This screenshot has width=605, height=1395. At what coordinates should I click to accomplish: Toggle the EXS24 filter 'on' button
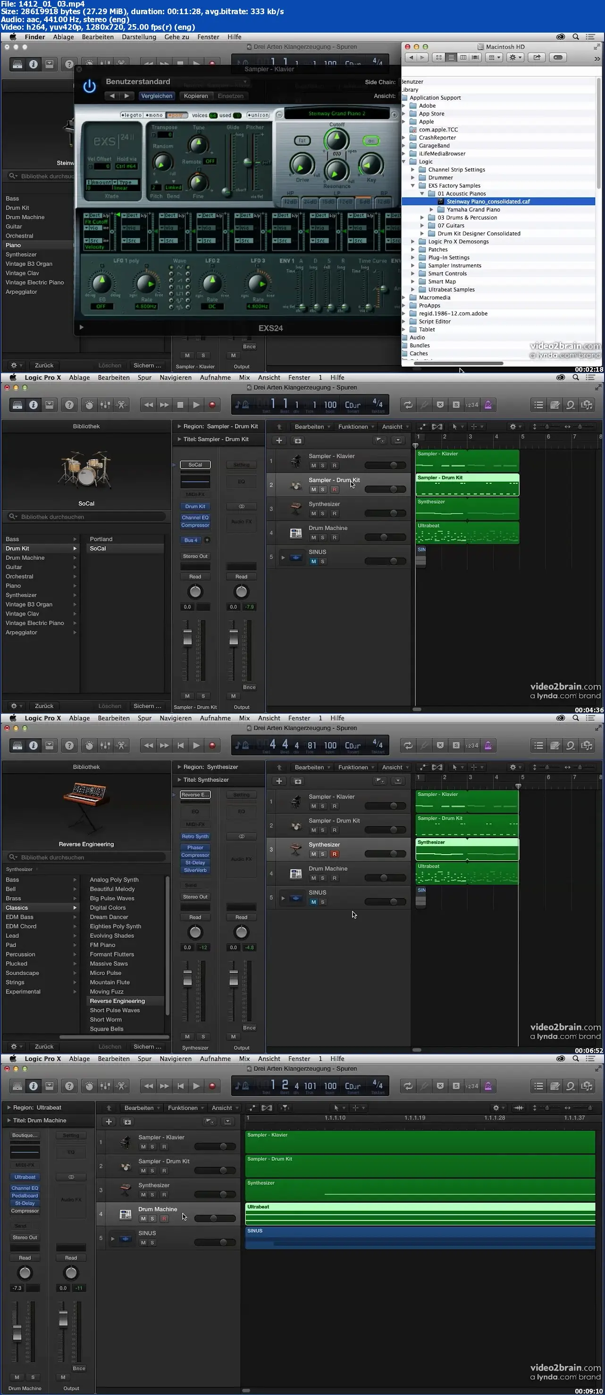click(371, 141)
